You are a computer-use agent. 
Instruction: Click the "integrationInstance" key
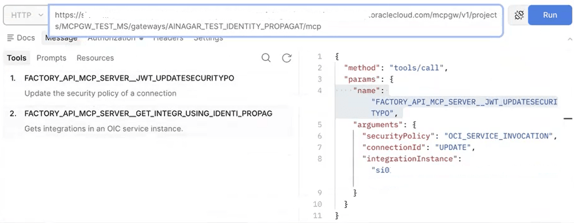410,159
